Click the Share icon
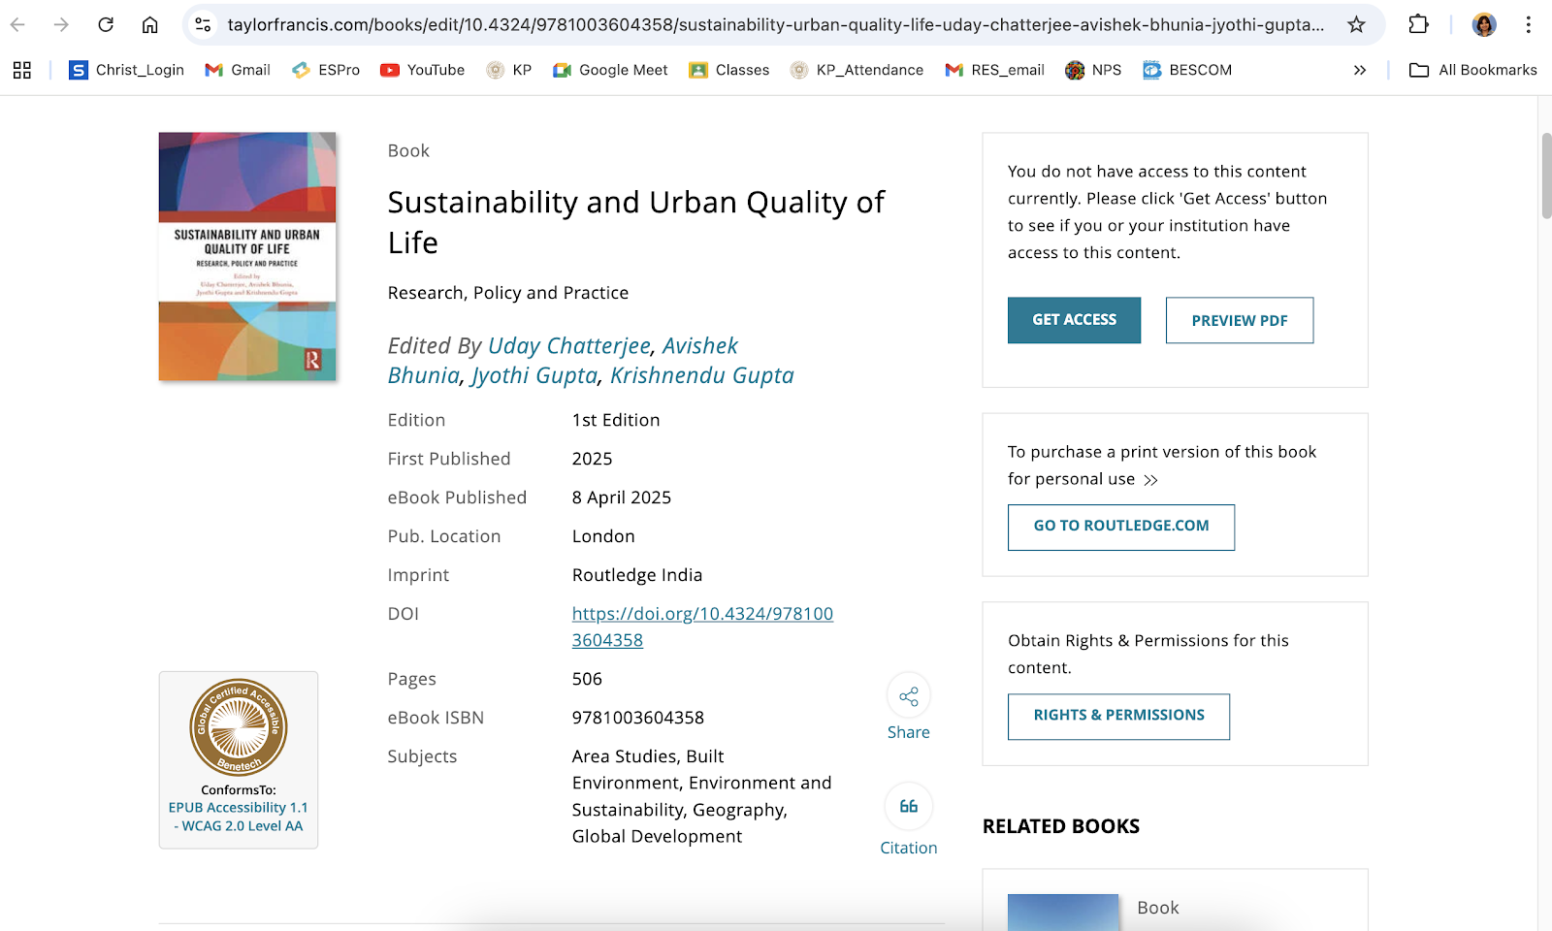The height and width of the screenshot is (931, 1552). point(908,696)
